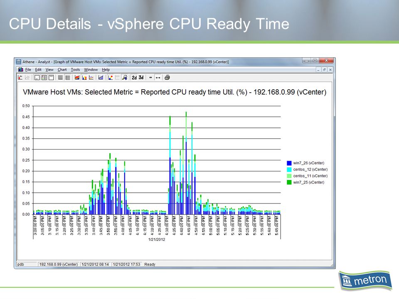This screenshot has width=399, height=299.
Task: Select the win7_25 (vCenter) legend label
Action: click(x=309, y=182)
